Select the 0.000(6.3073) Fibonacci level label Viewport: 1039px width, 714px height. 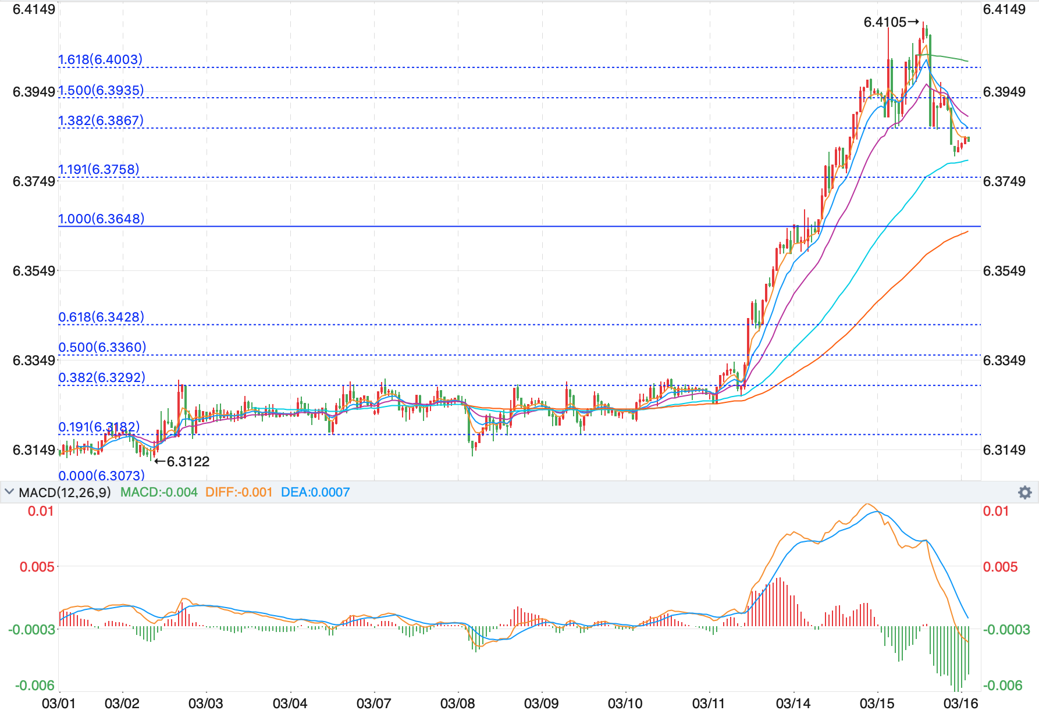pos(101,476)
